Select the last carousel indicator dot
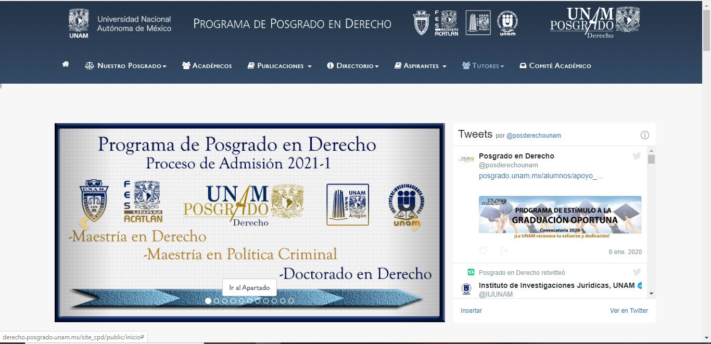 [x=291, y=301]
